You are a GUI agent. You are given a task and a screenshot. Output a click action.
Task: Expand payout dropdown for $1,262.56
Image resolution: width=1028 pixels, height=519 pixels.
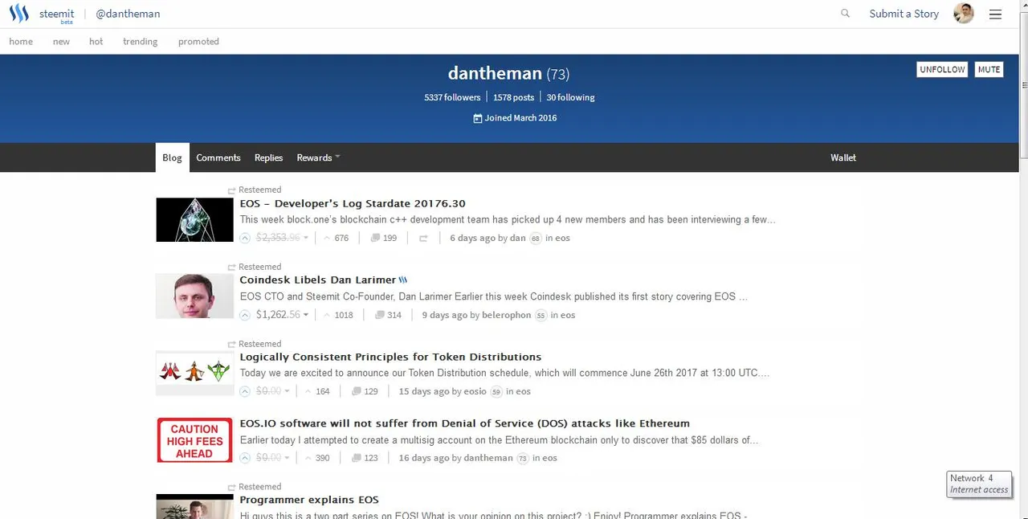coord(306,315)
